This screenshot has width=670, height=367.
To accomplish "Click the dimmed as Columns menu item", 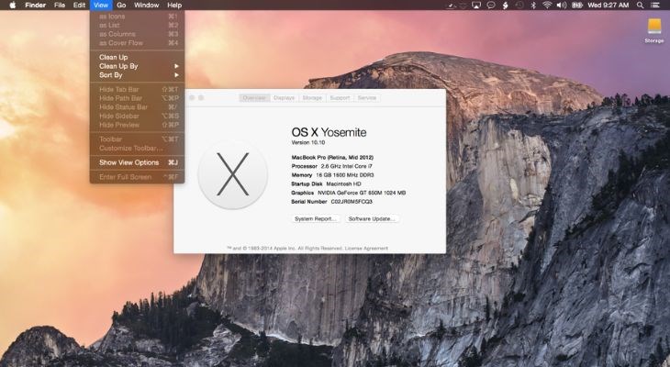I will [x=137, y=34].
